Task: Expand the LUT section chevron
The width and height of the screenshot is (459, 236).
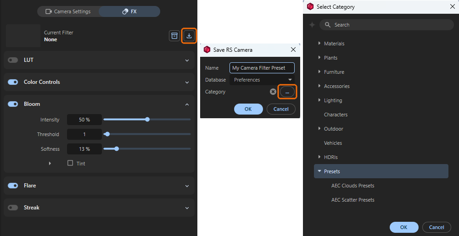Action: [x=187, y=60]
